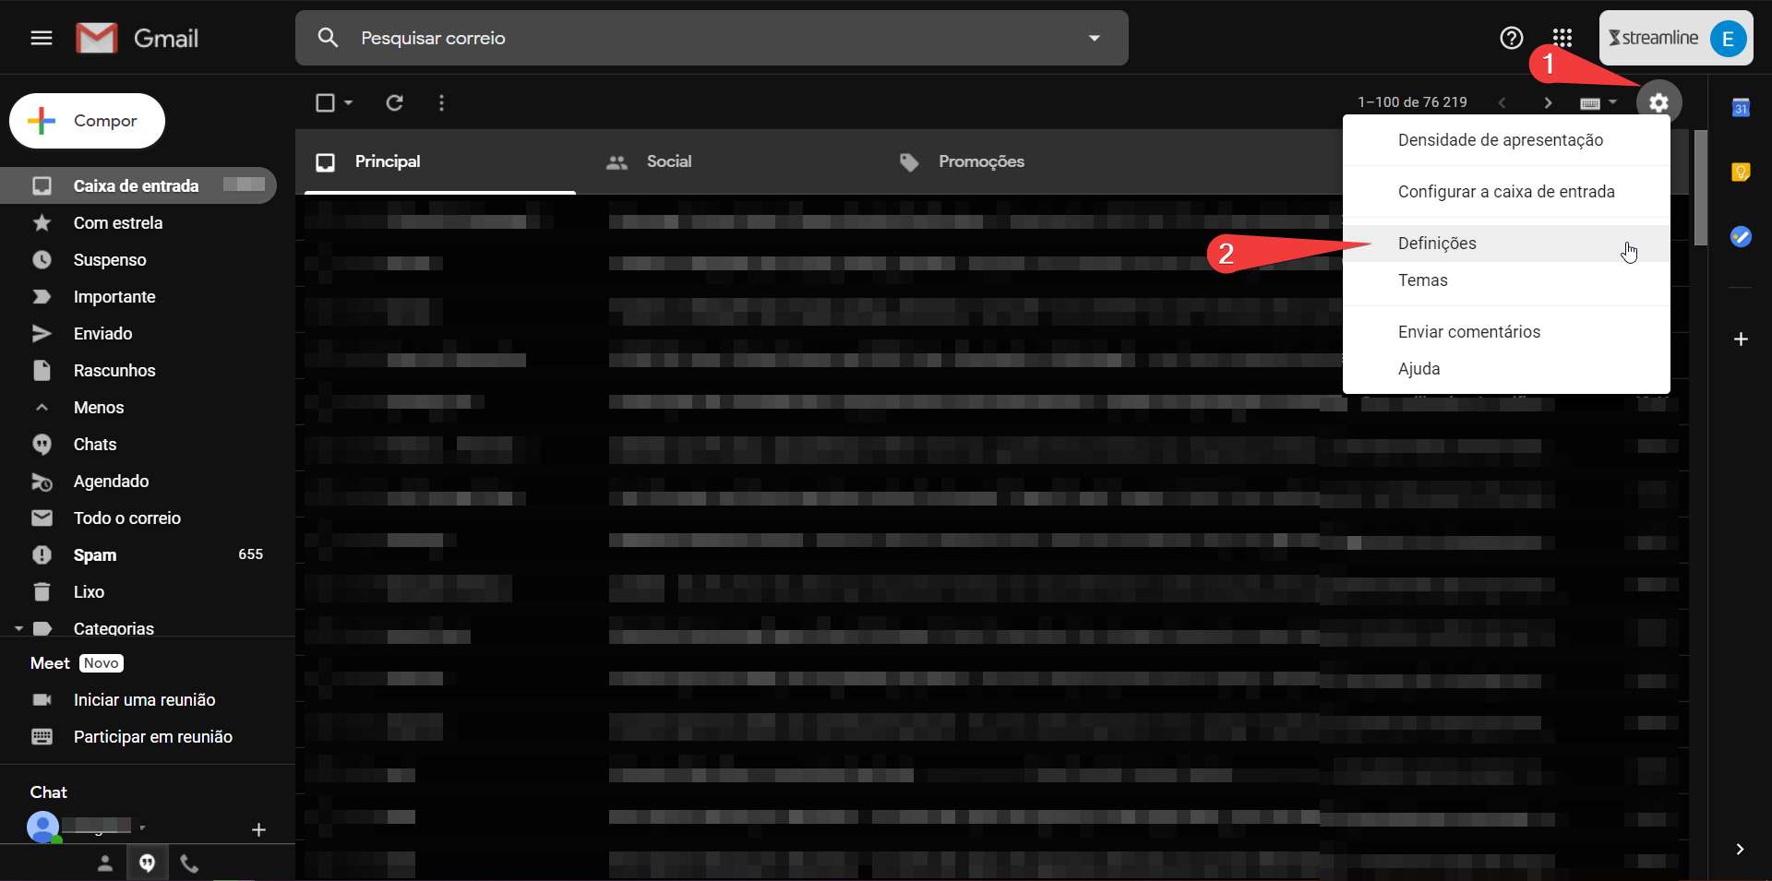
Task: Open the Google apps grid
Action: coord(1562,38)
